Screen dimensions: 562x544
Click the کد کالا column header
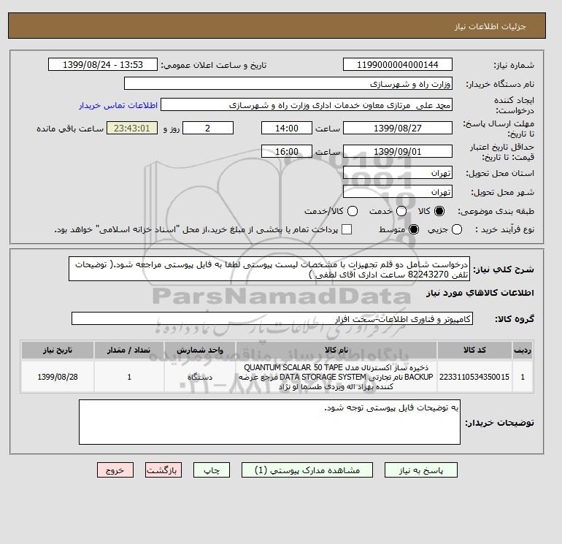pyautogui.click(x=474, y=350)
